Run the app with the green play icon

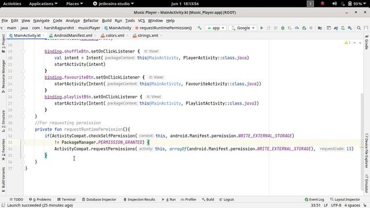(261, 28)
